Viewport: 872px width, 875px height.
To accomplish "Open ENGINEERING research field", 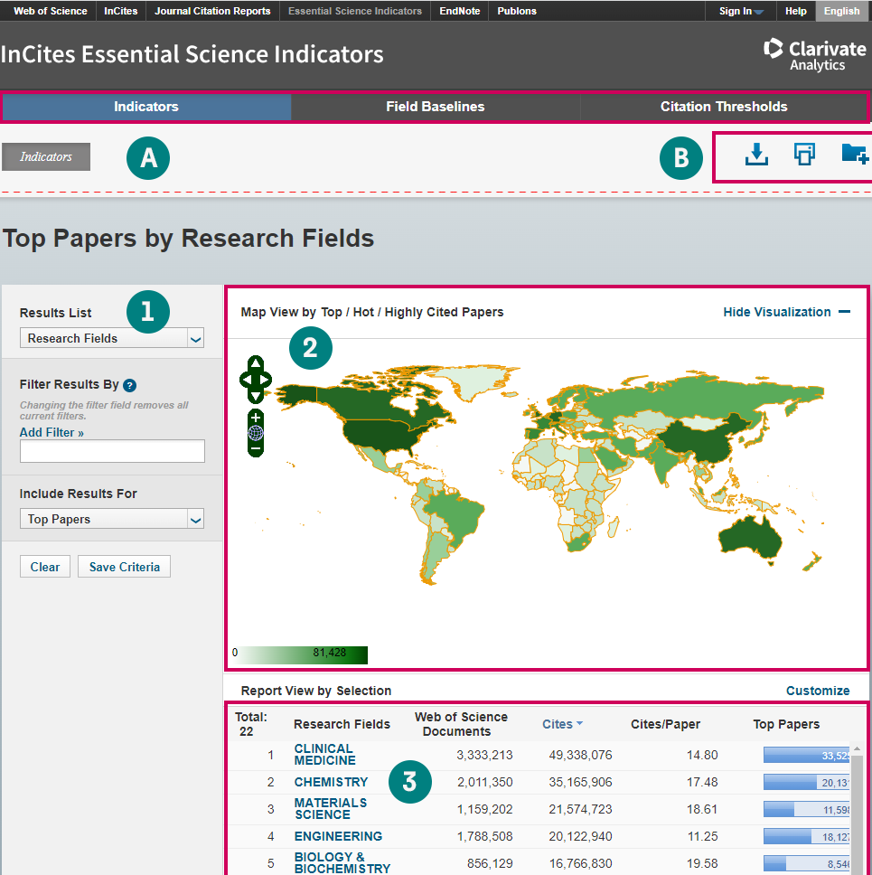I will point(338,836).
